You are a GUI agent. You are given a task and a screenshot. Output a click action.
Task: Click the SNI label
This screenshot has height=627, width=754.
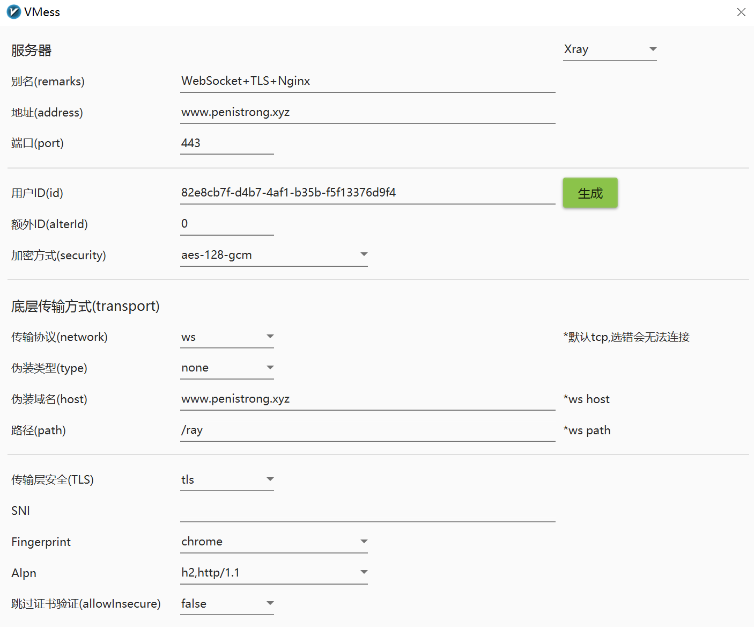[x=20, y=511]
